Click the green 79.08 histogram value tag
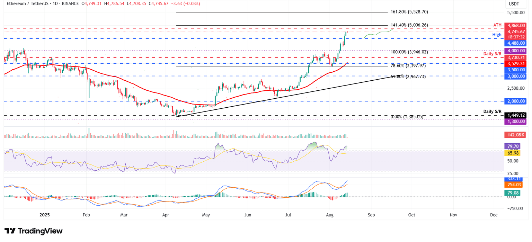 pos(514,192)
